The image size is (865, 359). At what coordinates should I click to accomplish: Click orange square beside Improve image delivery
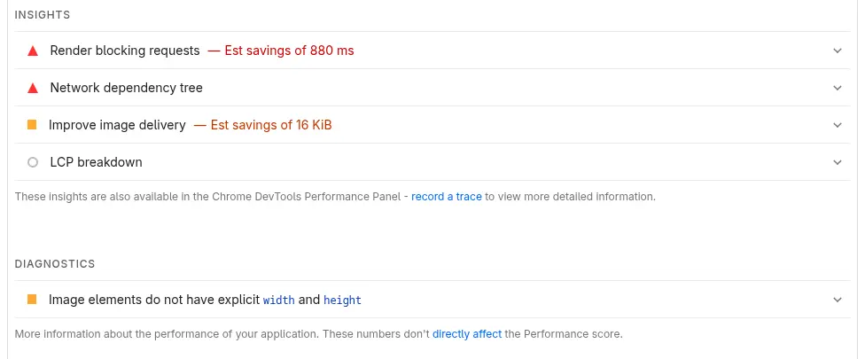(x=32, y=125)
